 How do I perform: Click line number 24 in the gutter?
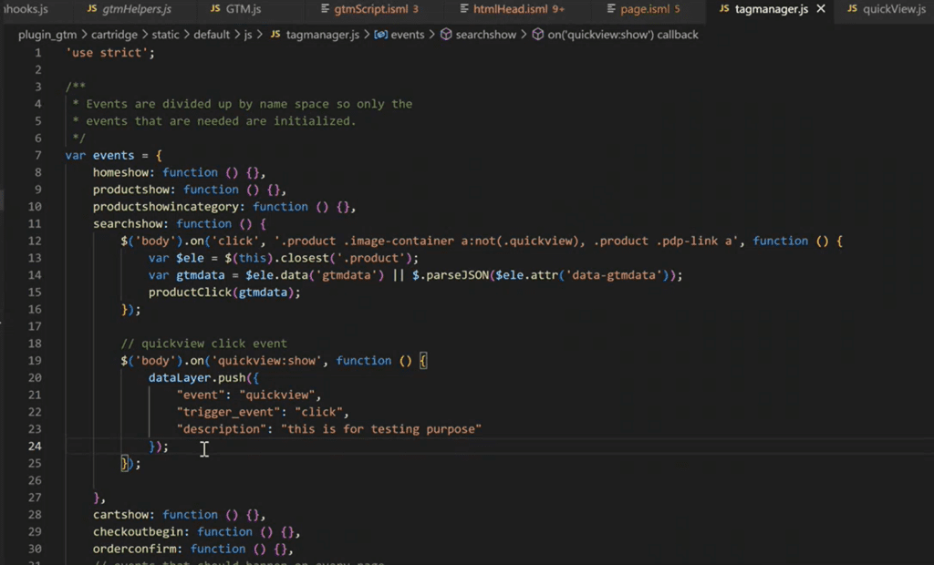pos(35,447)
